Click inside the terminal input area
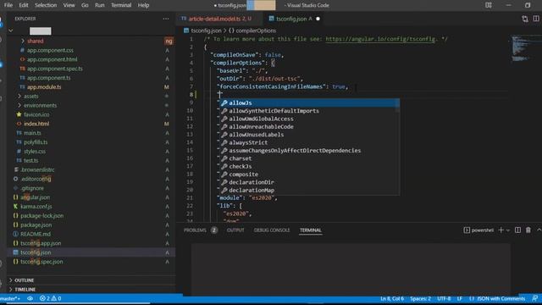The width and height of the screenshot is (542, 305). (351, 269)
